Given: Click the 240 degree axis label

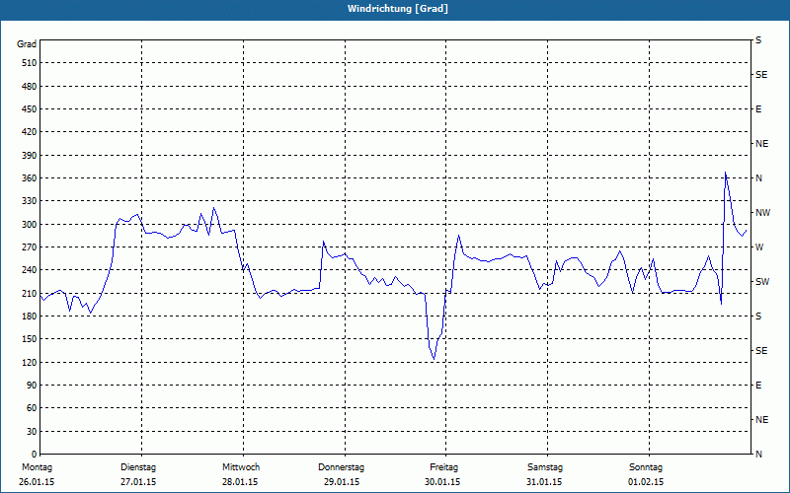Looking at the screenshot, I should (30, 270).
